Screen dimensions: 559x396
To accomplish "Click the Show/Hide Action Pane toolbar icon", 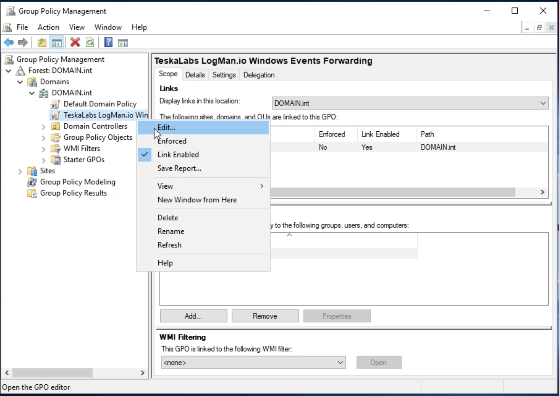I will (123, 43).
